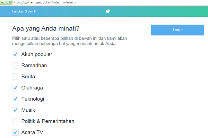Click the Musik label text
Screen dimensions: 208x138
[x=28, y=110]
